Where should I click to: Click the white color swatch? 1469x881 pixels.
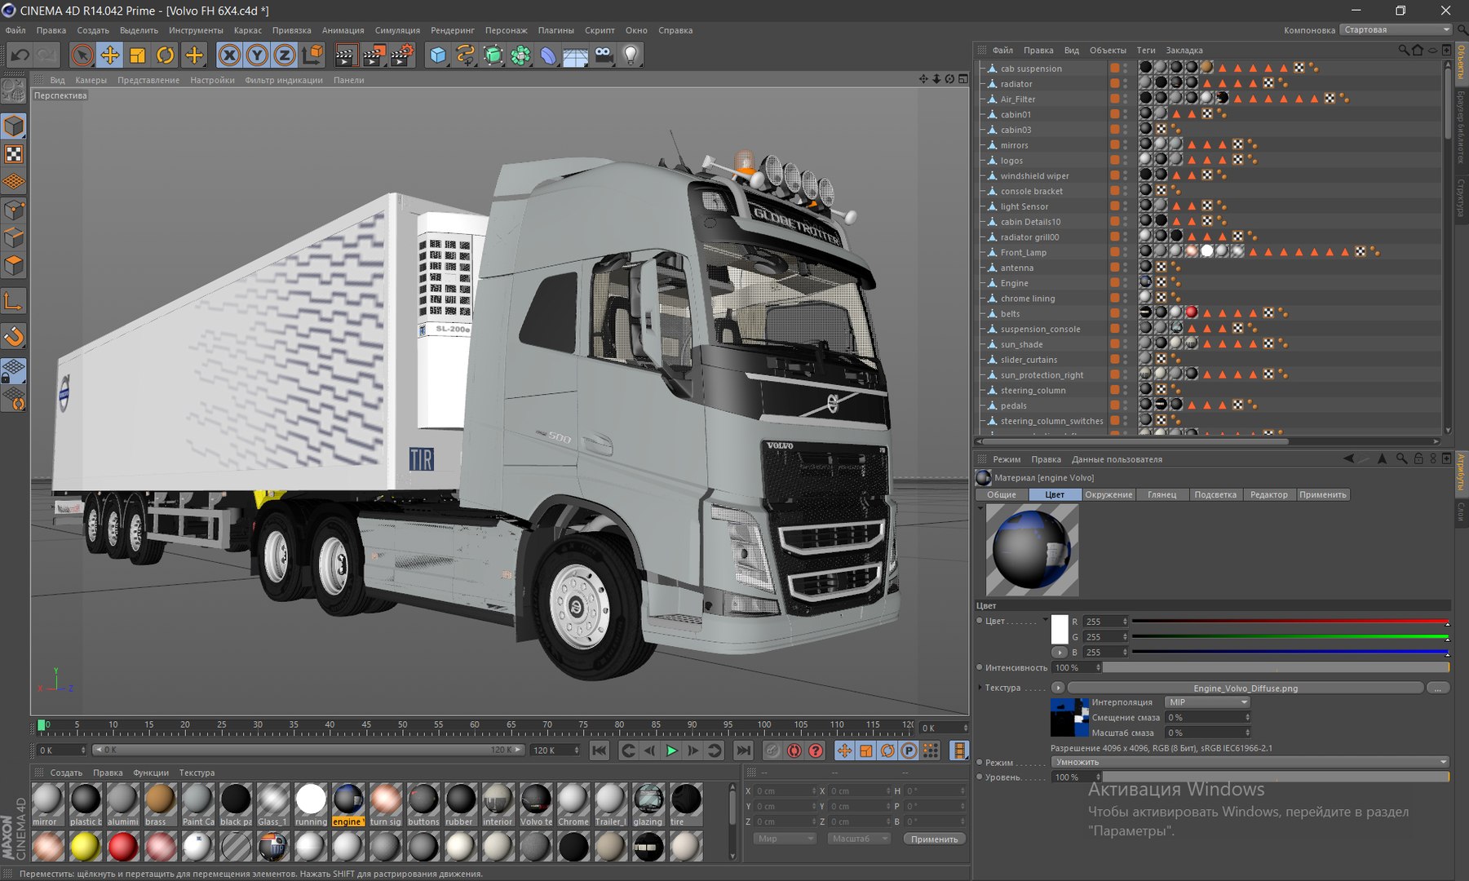point(1060,630)
